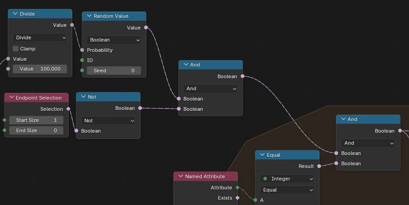The image size is (409, 205).
Task: Open the operation dropdown in the And node next to the Not node
Action: click(x=210, y=88)
